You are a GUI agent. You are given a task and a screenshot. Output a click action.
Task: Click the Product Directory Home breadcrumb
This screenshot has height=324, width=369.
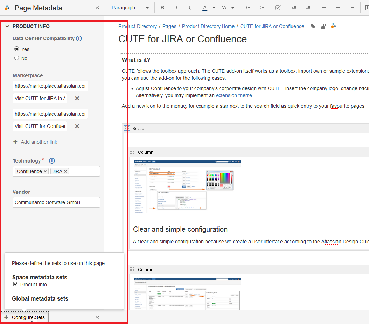(208, 26)
